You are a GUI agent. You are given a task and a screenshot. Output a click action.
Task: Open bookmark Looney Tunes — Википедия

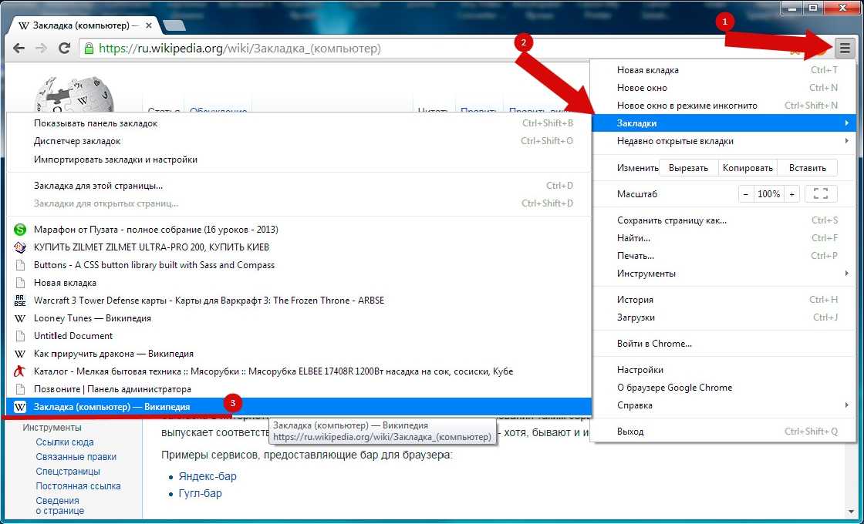pyautogui.click(x=299, y=318)
